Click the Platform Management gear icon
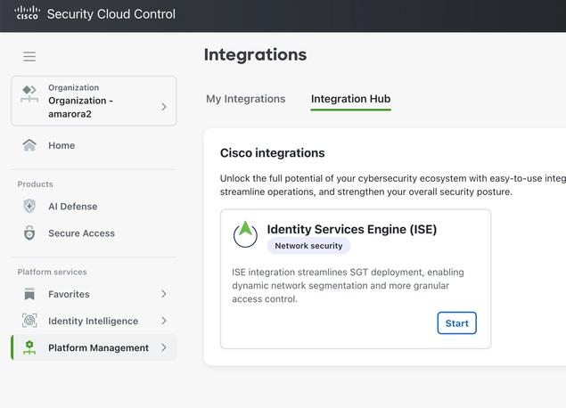The width and height of the screenshot is (566, 408). tap(29, 347)
